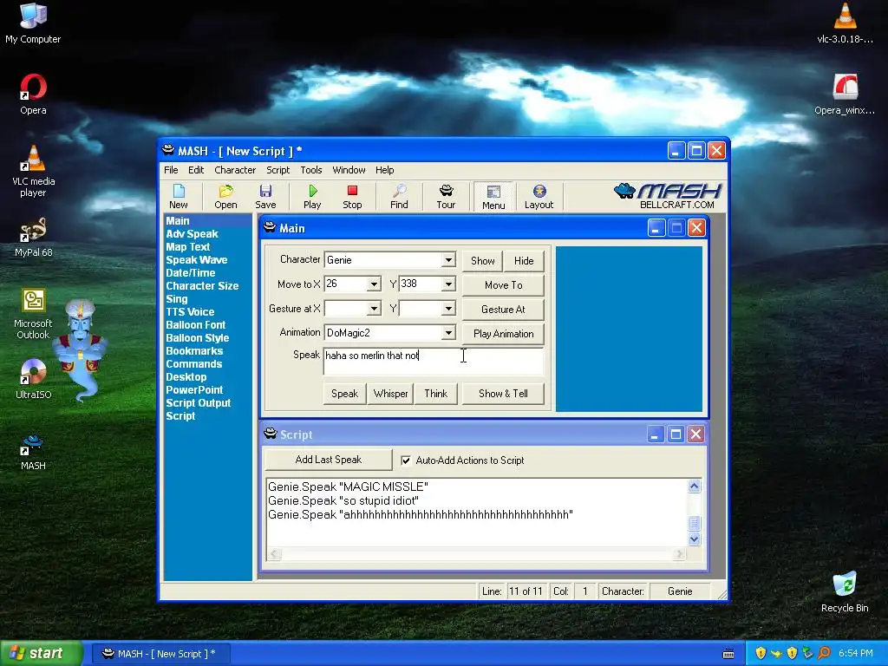This screenshot has width=888, height=666.
Task: Click the Show character button
Action: click(482, 260)
